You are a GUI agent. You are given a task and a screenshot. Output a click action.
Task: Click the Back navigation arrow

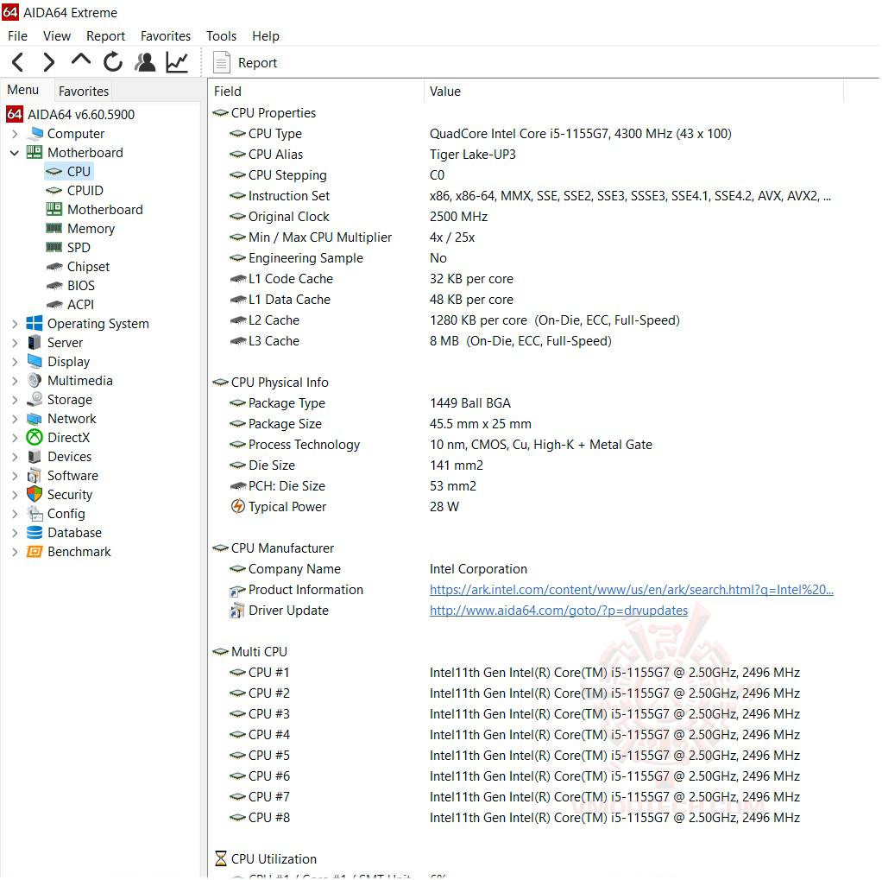coord(17,62)
